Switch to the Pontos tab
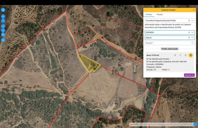The width and height of the screenshot is (198, 128). tap(160, 14)
